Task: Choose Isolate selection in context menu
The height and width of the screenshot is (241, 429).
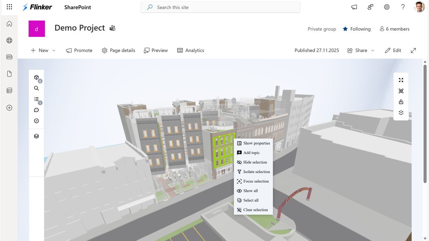Action: (253, 172)
